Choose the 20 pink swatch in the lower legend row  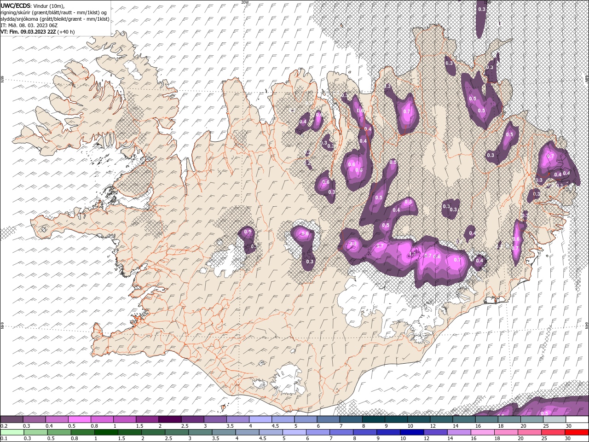click(528, 432)
